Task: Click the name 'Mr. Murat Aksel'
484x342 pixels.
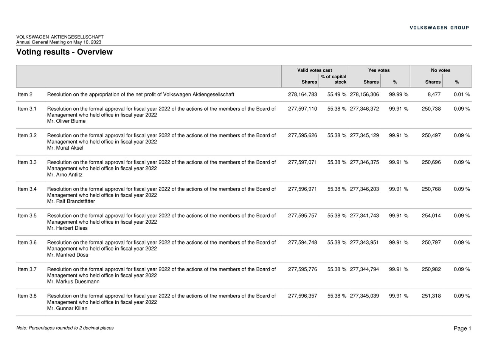Action: pyautogui.click(x=65, y=148)
